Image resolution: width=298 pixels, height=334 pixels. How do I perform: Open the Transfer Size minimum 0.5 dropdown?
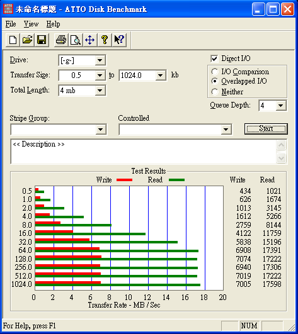(100, 75)
